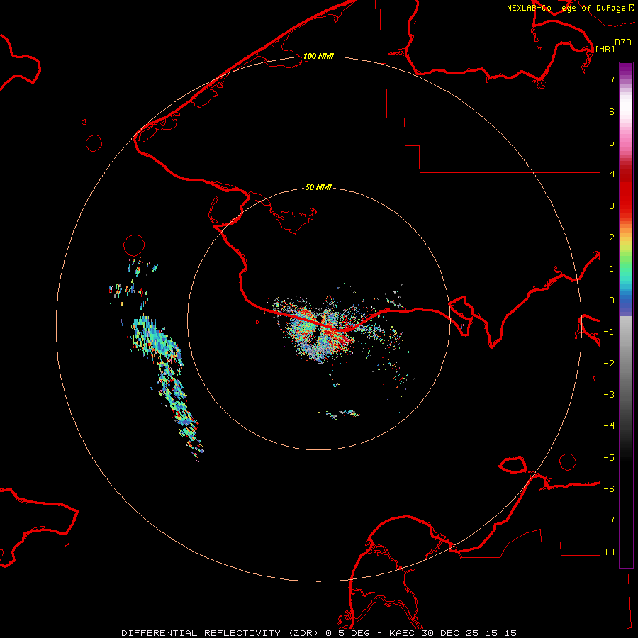Pick the green segment of the color bar near 1 dB
Screen dimensions: 638x638
click(626, 267)
